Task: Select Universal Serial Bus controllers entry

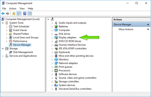Action: point(75,89)
